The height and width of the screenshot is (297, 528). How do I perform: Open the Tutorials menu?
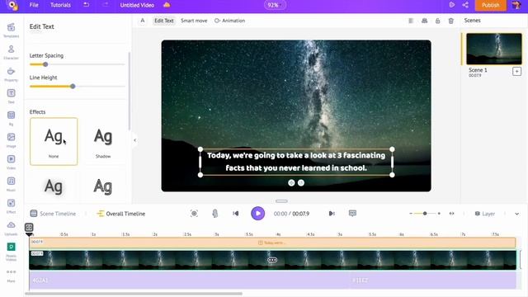60,5
